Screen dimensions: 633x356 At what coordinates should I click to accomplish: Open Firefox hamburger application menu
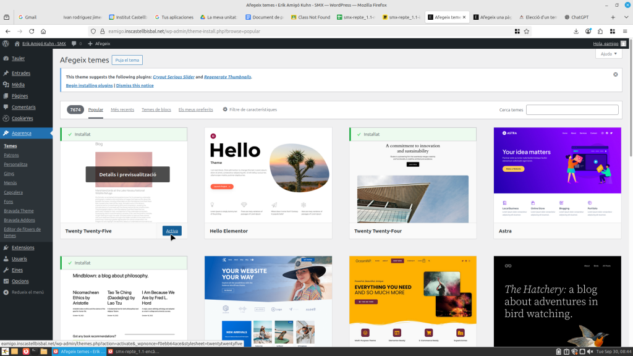[624, 31]
